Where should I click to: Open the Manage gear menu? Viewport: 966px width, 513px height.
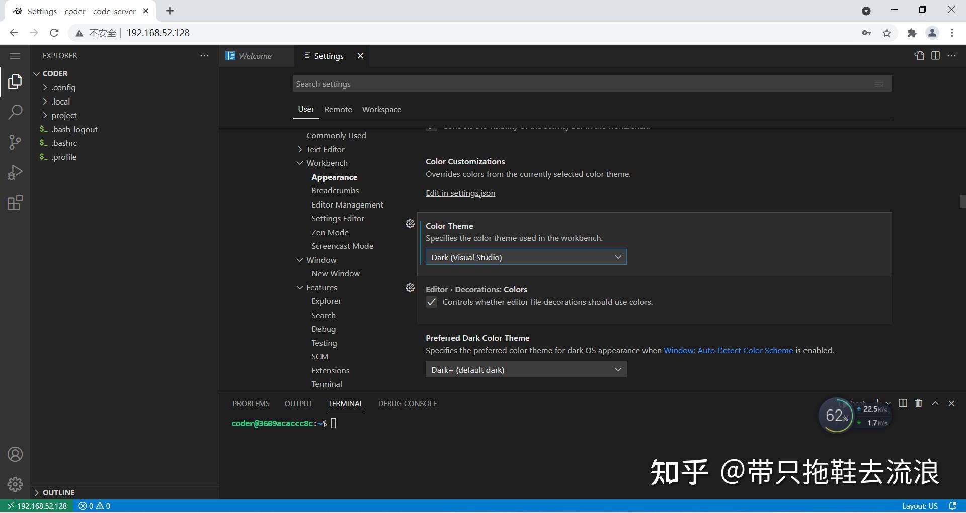click(x=15, y=484)
